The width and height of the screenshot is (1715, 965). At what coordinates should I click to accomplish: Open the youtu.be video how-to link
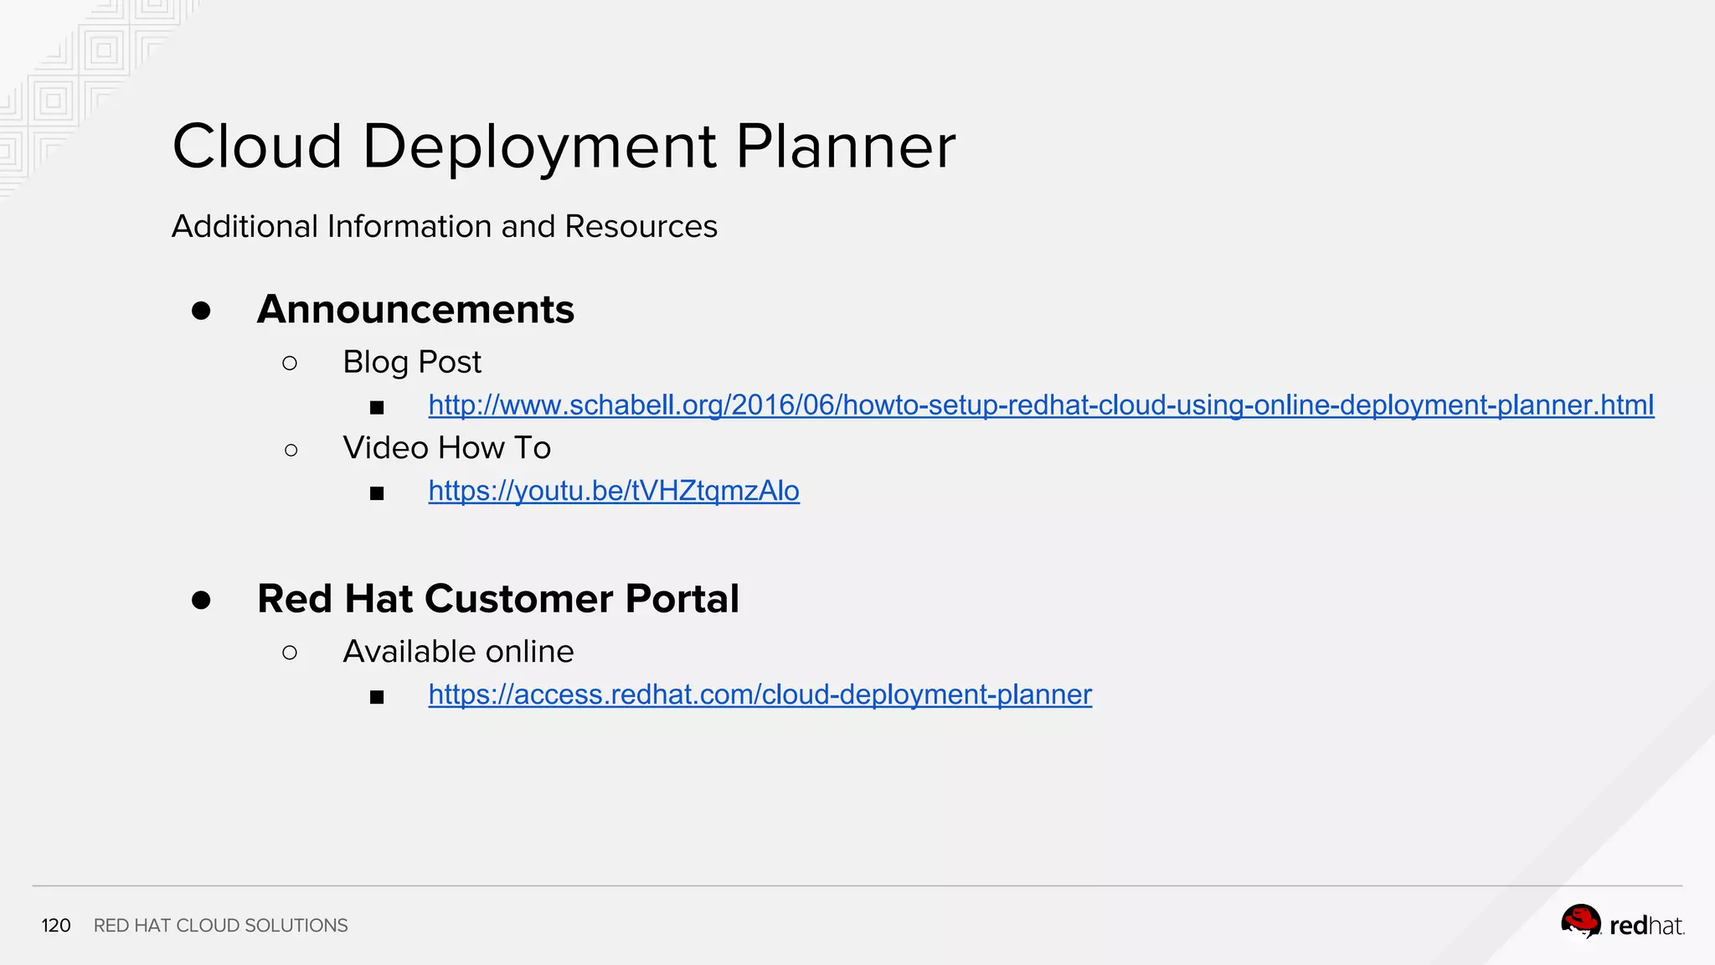(614, 491)
